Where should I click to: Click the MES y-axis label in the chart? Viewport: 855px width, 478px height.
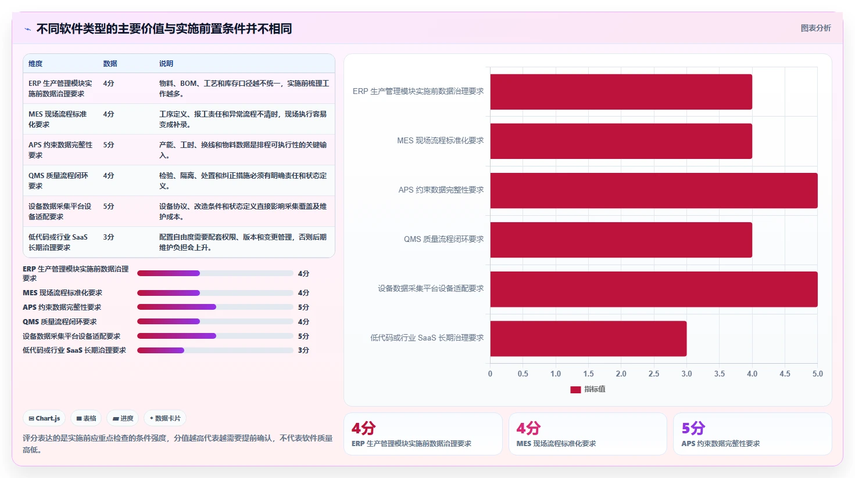(440, 141)
